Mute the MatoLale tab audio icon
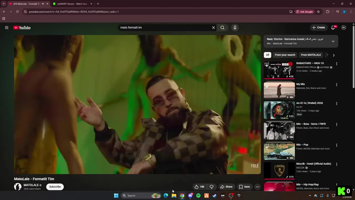 [43, 4]
